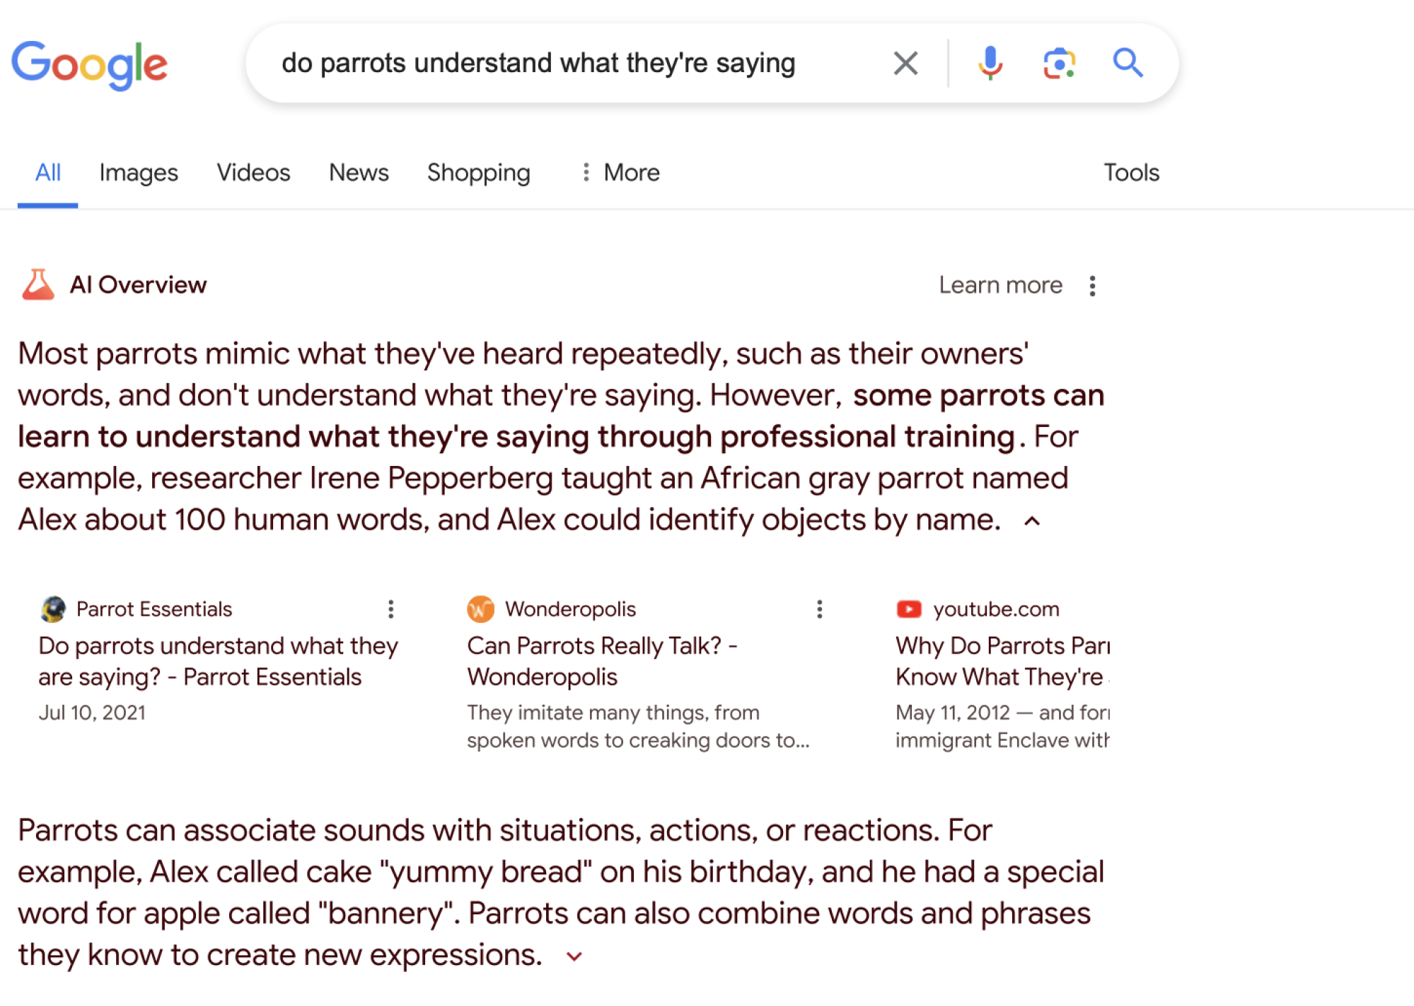Open Google Lens image search

(1057, 63)
